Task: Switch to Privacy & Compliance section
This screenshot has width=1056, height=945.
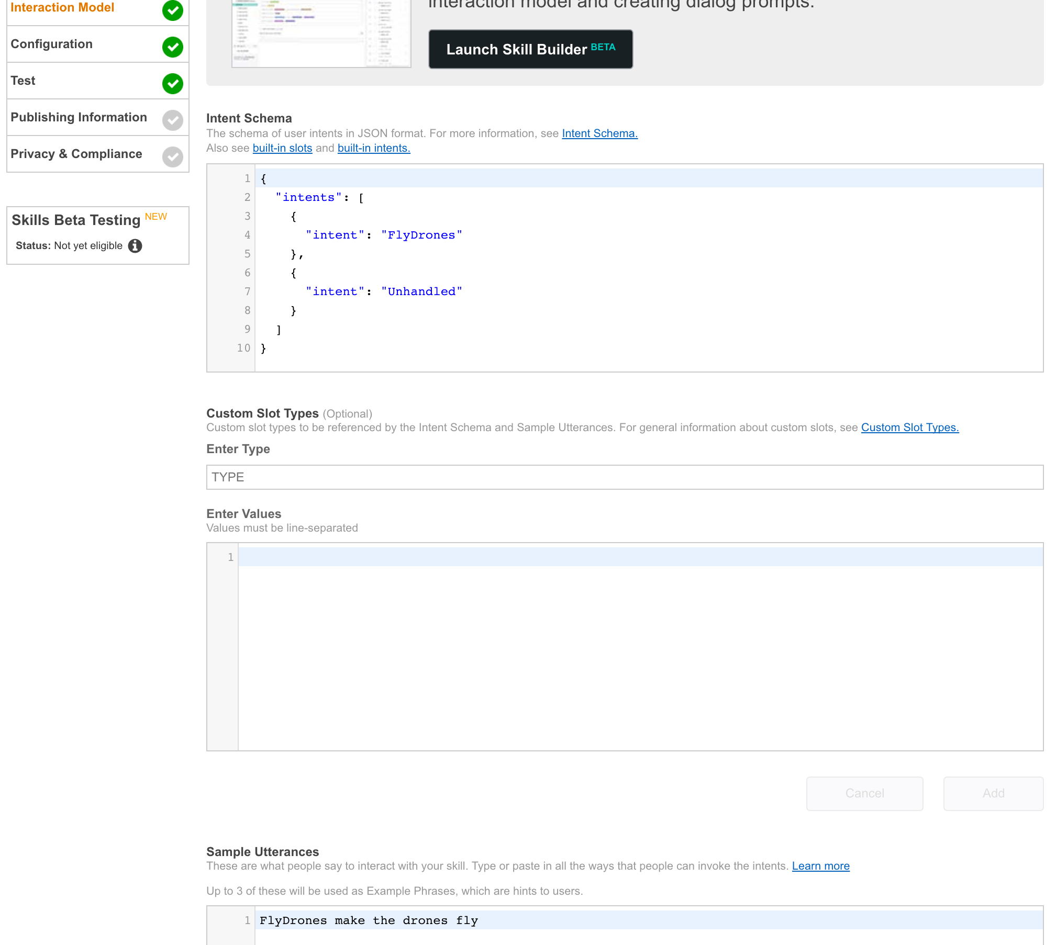Action: [x=76, y=154]
